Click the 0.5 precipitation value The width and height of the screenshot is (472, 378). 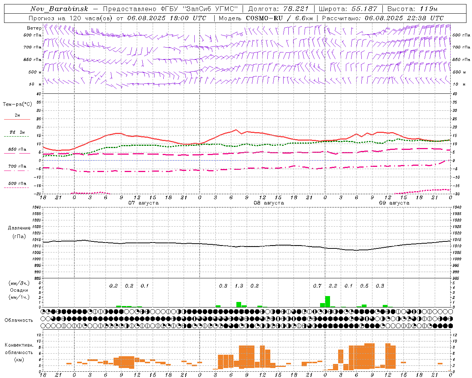[x=364, y=286]
